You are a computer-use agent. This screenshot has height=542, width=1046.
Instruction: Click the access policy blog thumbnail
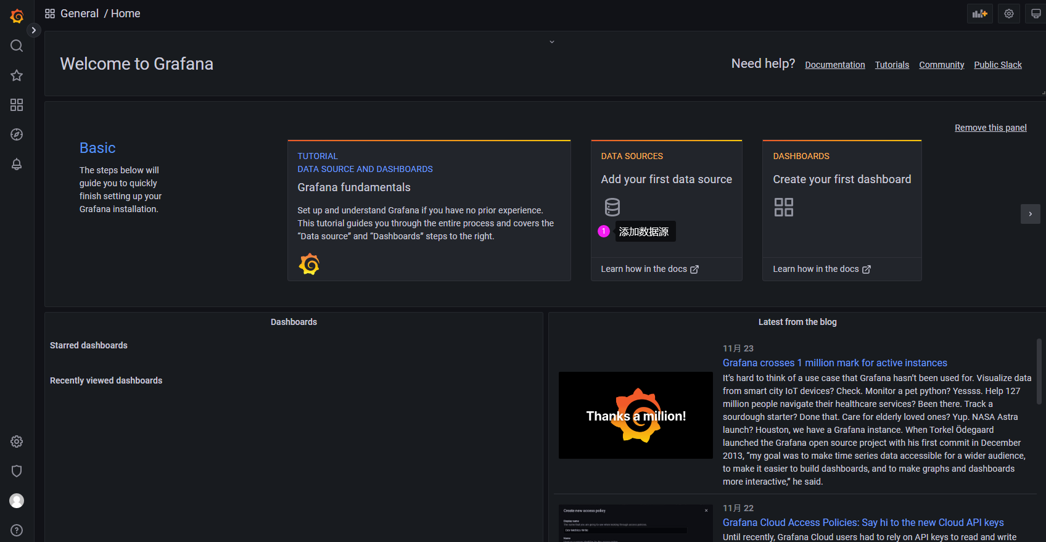click(x=636, y=524)
